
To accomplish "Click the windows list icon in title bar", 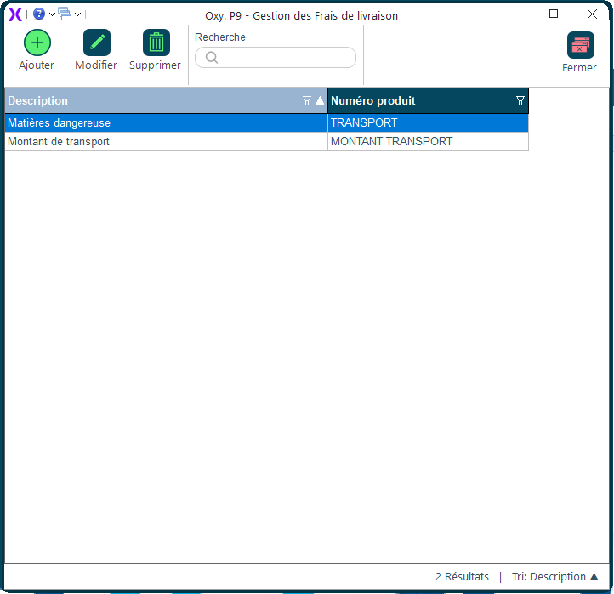I will [x=65, y=14].
